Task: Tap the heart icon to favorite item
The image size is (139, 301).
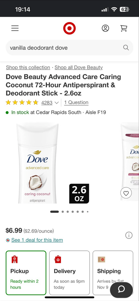Action: [126, 193]
